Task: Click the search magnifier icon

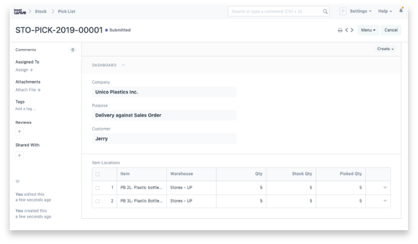Action: tap(325, 11)
